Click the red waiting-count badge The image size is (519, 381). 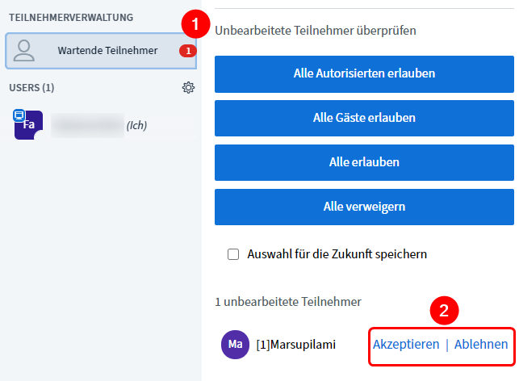point(187,51)
